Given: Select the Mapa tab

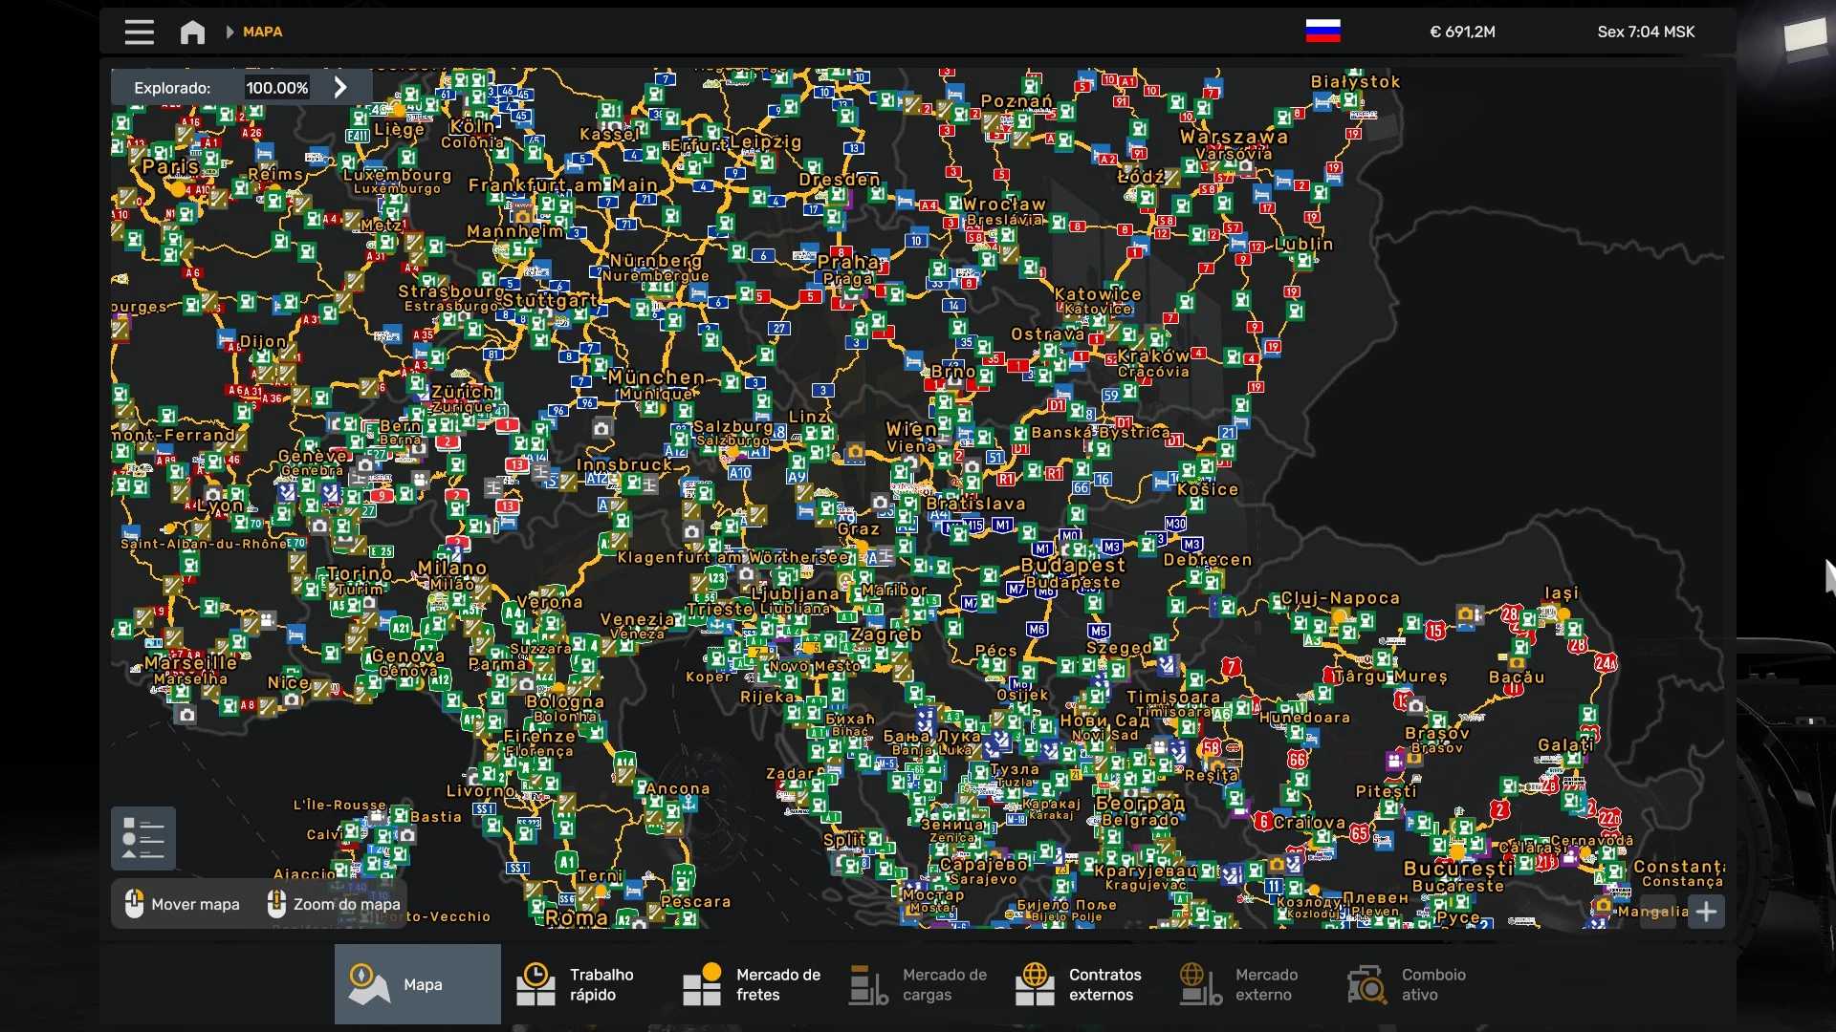Looking at the screenshot, I should tap(417, 984).
